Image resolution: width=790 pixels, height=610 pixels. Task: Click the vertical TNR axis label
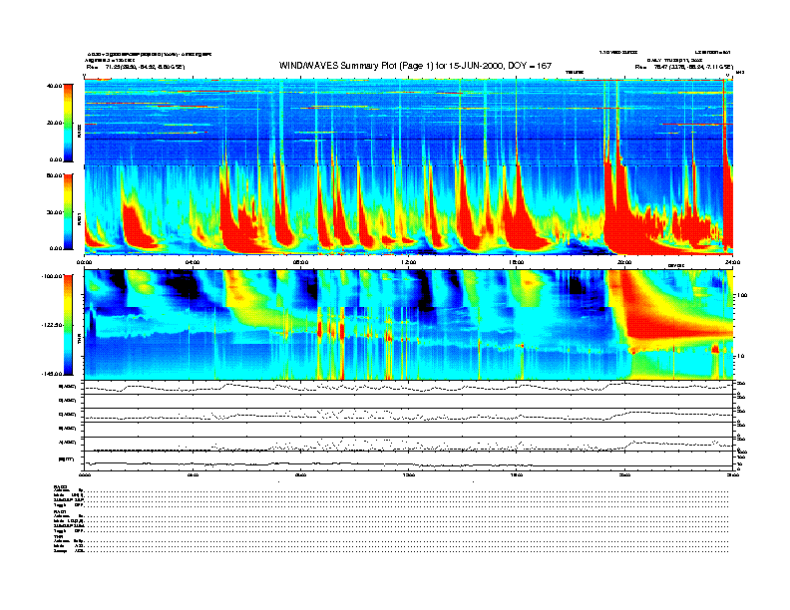coord(79,341)
